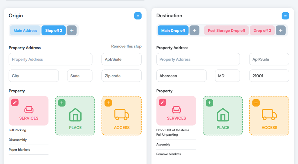Add a new stop after Stop off 2
The height and width of the screenshot is (164, 298).
pos(72,31)
